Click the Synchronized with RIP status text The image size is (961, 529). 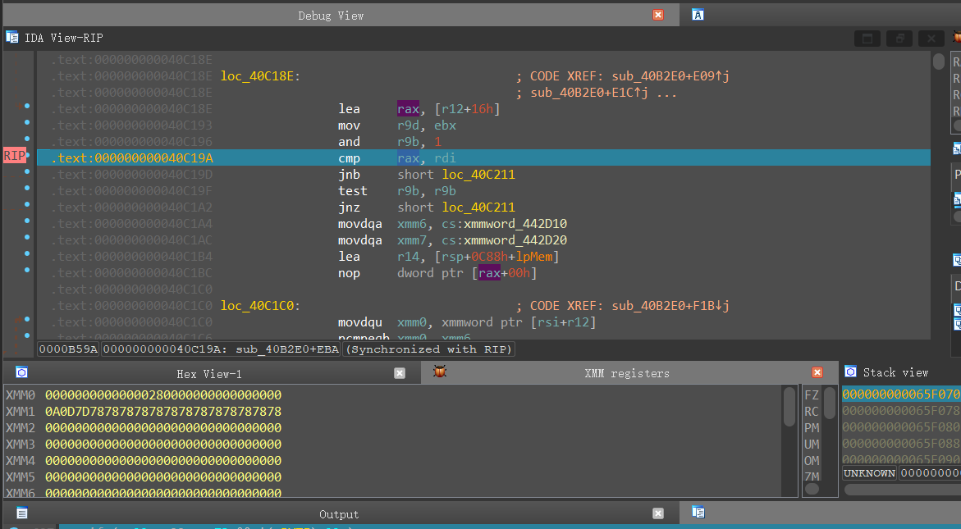point(428,349)
